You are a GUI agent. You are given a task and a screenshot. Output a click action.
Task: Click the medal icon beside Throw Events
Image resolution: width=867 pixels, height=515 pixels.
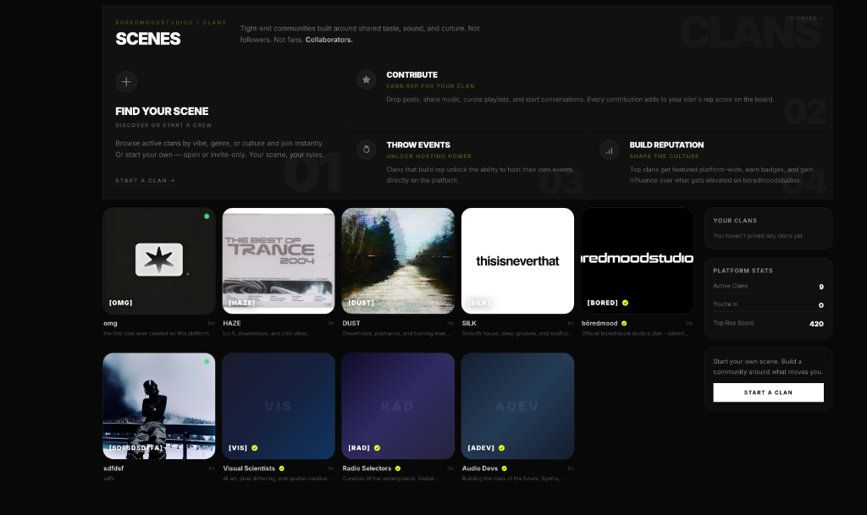(x=366, y=150)
